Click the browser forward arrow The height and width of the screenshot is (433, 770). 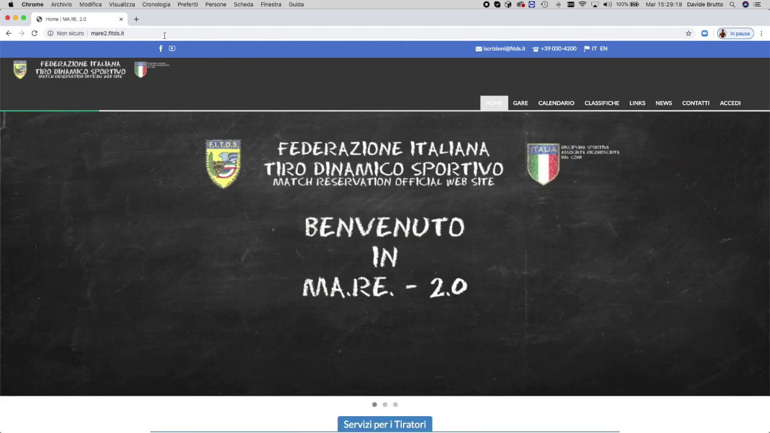coord(22,33)
